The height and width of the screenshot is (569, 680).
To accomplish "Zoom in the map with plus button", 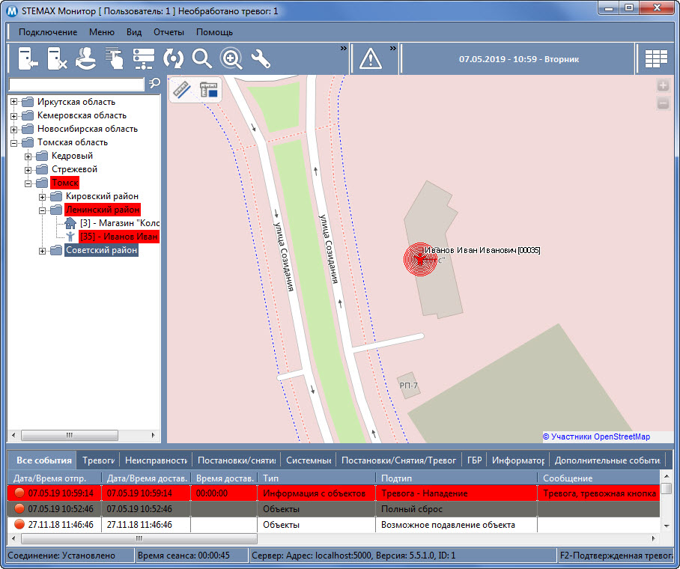I will (663, 85).
